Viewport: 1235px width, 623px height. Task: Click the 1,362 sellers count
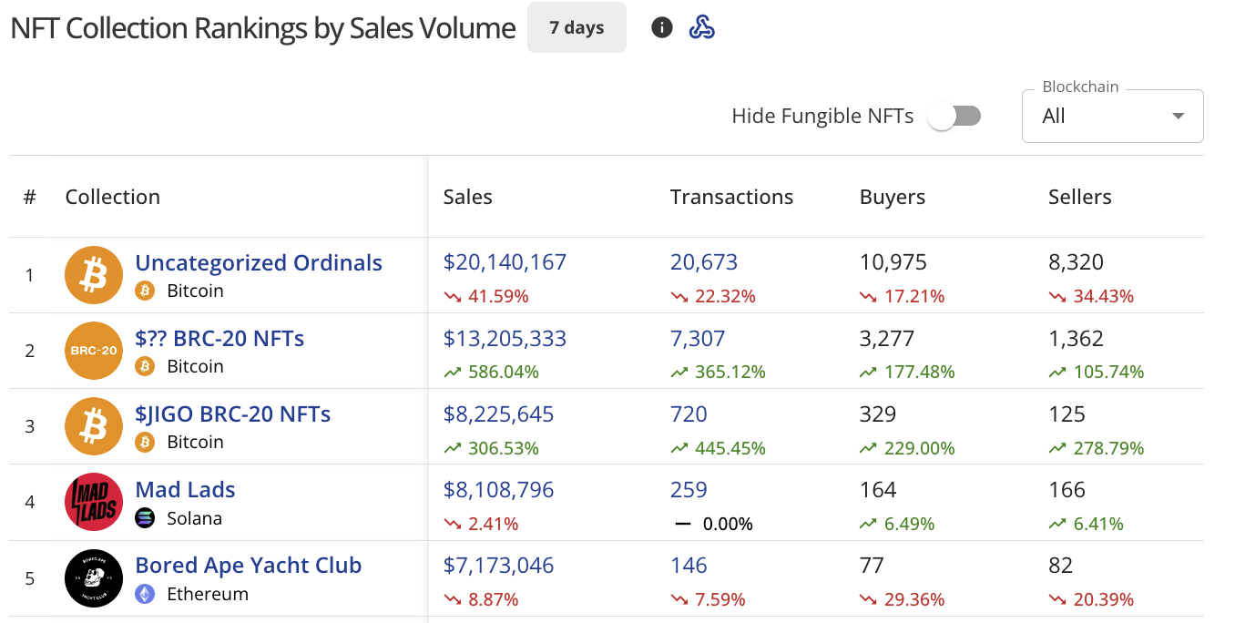(x=1077, y=338)
